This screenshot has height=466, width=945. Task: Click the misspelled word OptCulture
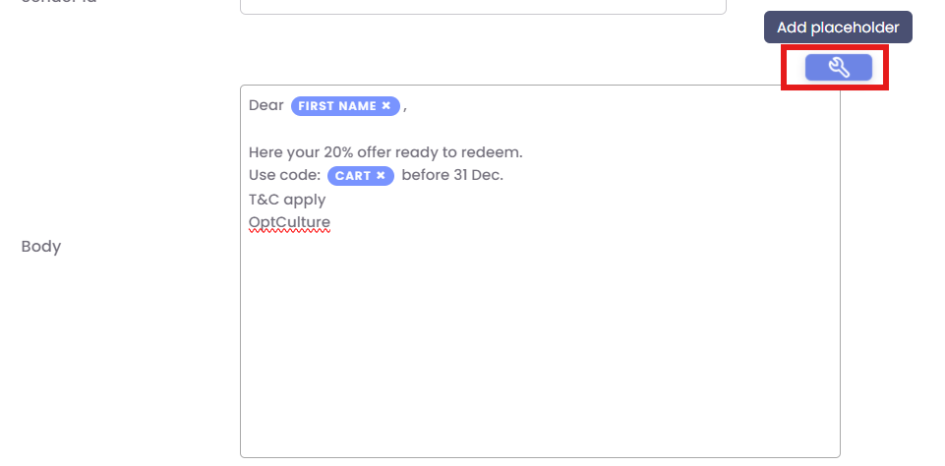pos(289,223)
